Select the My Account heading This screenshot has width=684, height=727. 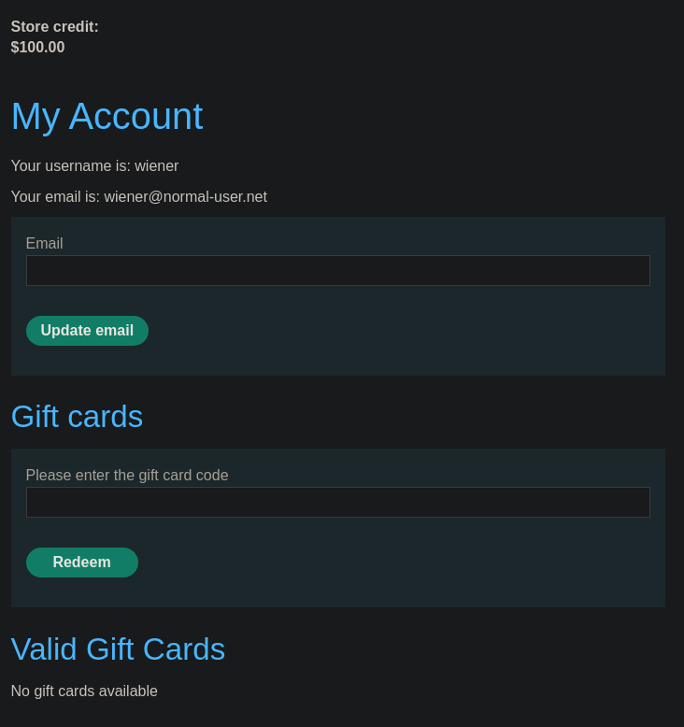107,117
